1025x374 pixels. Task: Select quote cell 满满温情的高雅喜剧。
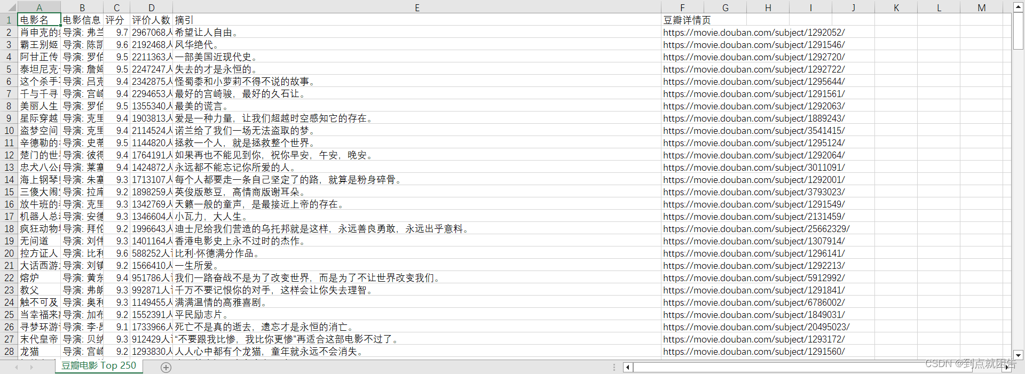[417, 303]
